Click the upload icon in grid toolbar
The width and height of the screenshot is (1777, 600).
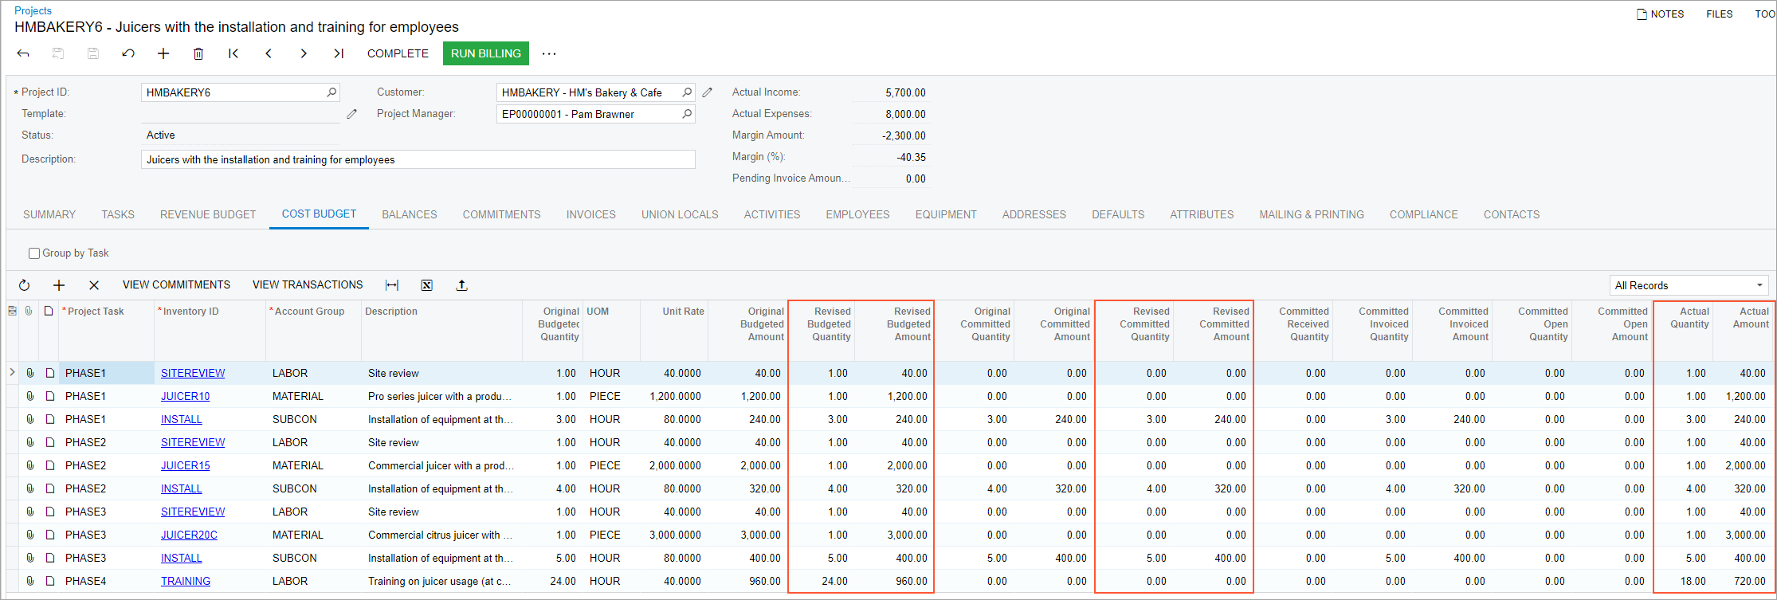461,285
